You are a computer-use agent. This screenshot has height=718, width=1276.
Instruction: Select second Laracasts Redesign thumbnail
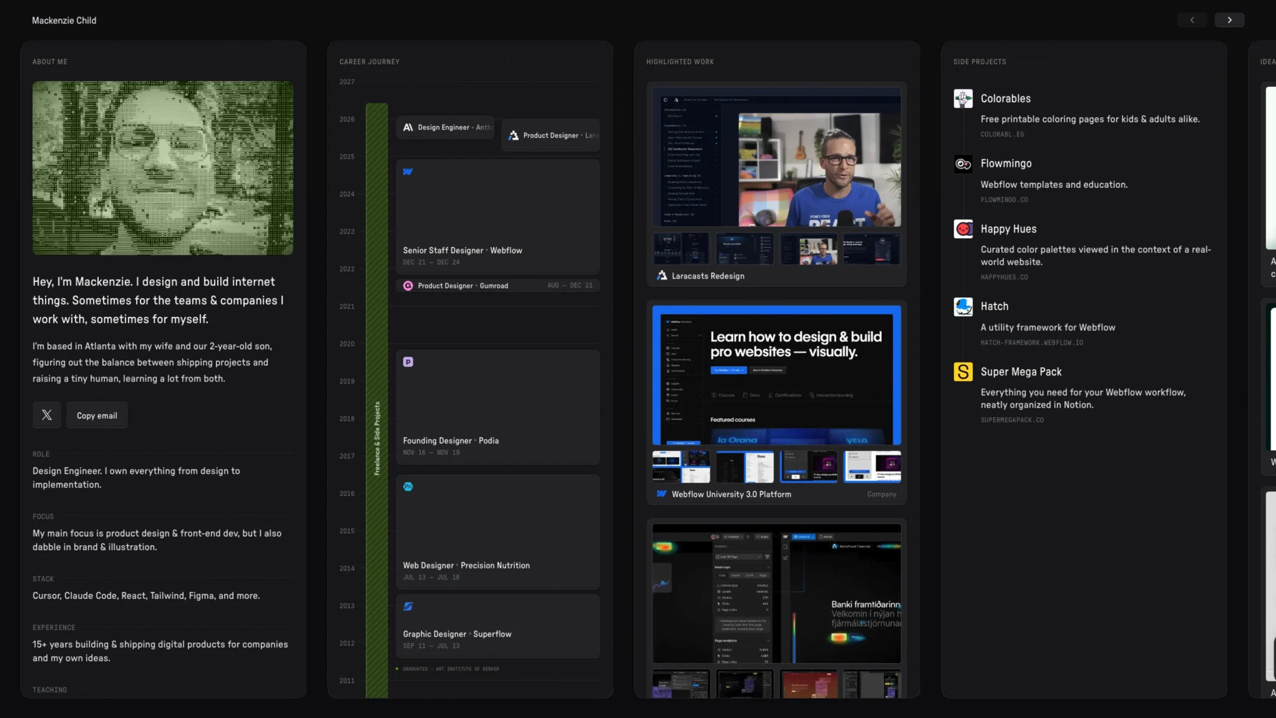click(x=745, y=249)
